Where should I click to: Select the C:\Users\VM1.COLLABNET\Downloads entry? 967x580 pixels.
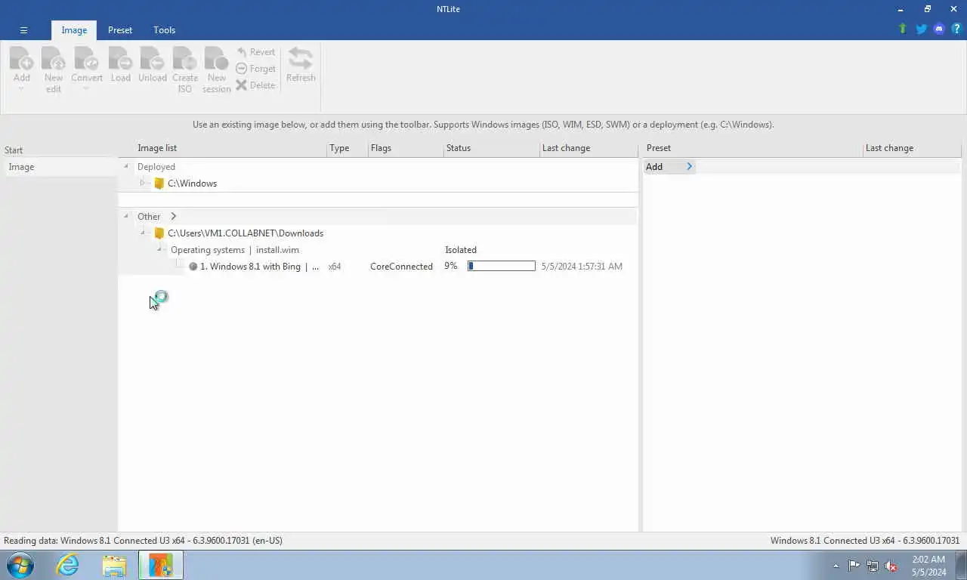tap(246, 233)
